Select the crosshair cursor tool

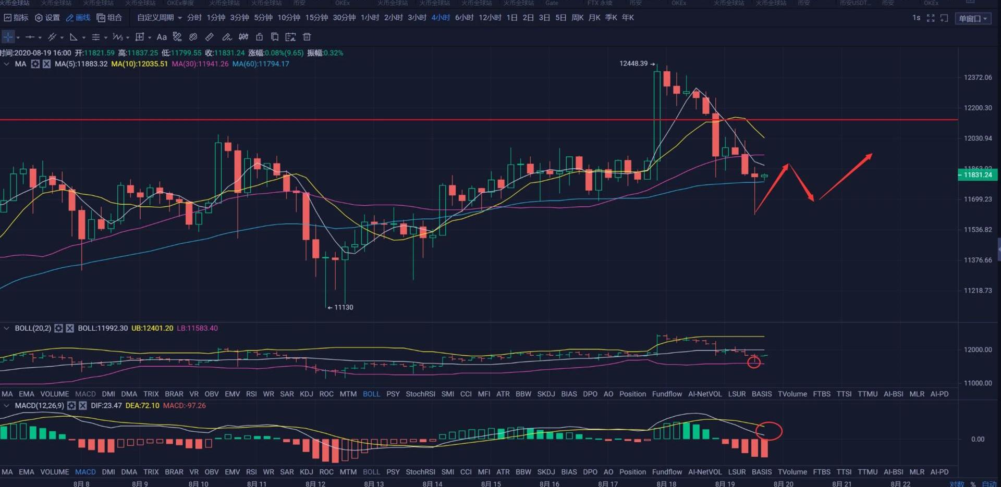click(8, 37)
